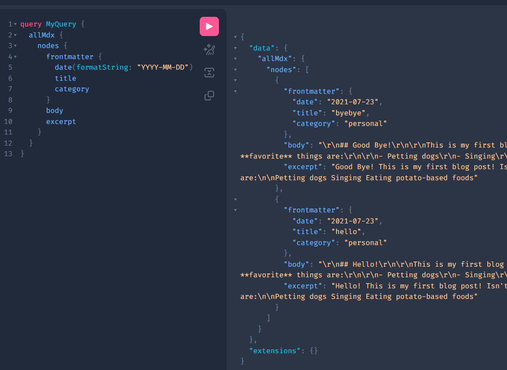Click the date field name on line 5
The height and width of the screenshot is (370, 507).
[63, 67]
